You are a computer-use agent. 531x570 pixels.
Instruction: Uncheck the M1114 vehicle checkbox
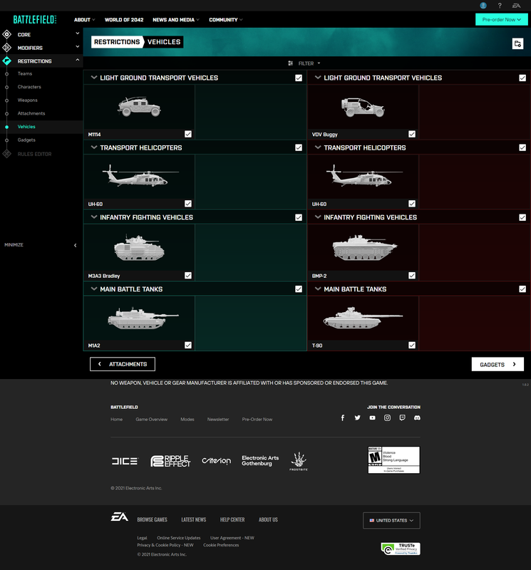tap(188, 134)
